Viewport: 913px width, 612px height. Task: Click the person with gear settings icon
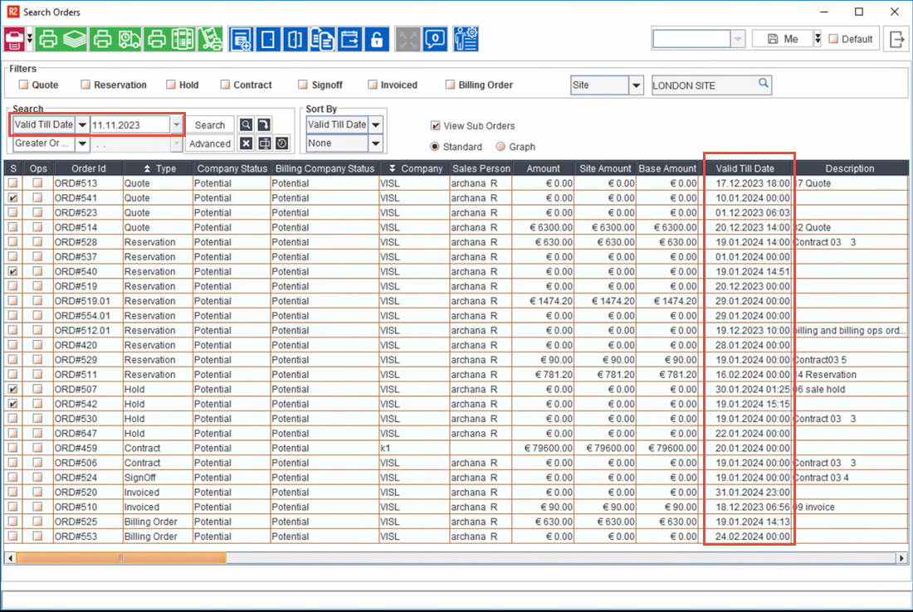[x=466, y=39]
